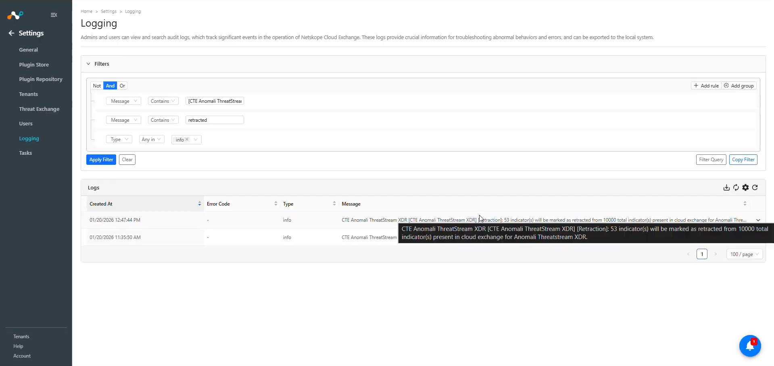This screenshot has width=774, height=366.
Task: Sort logs by Message column
Action: [x=745, y=204]
